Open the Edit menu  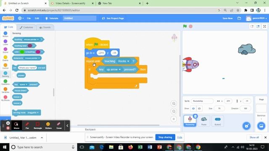pyautogui.click(x=37, y=18)
